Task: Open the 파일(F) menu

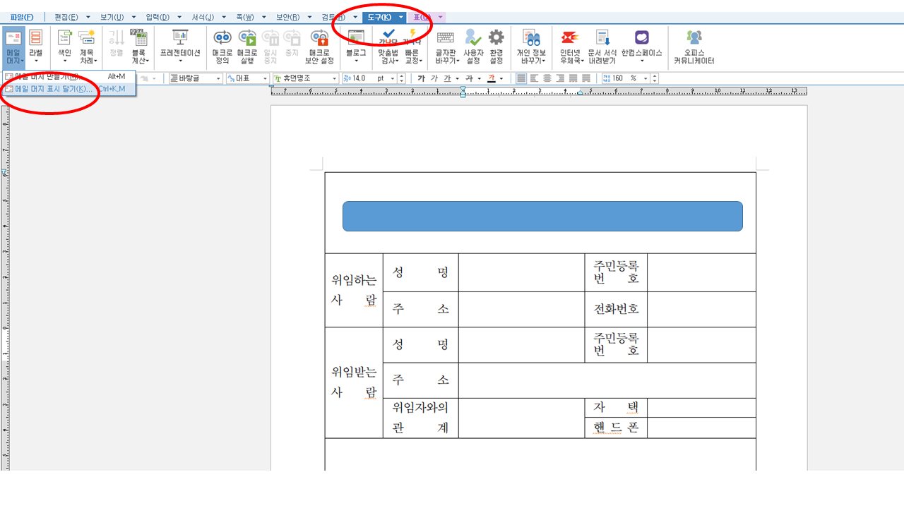Action: click(x=22, y=17)
